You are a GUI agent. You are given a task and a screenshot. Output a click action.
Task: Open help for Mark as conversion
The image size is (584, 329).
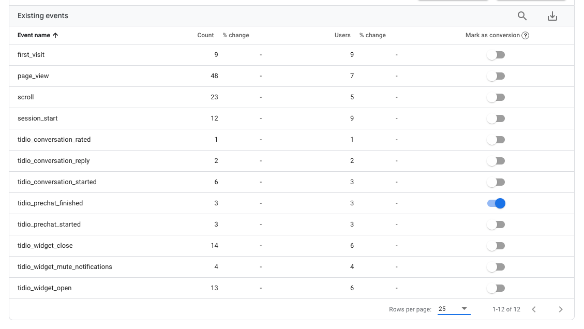click(525, 35)
